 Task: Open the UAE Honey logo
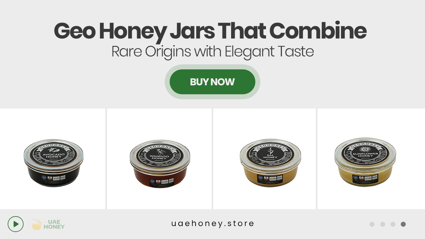point(48,224)
